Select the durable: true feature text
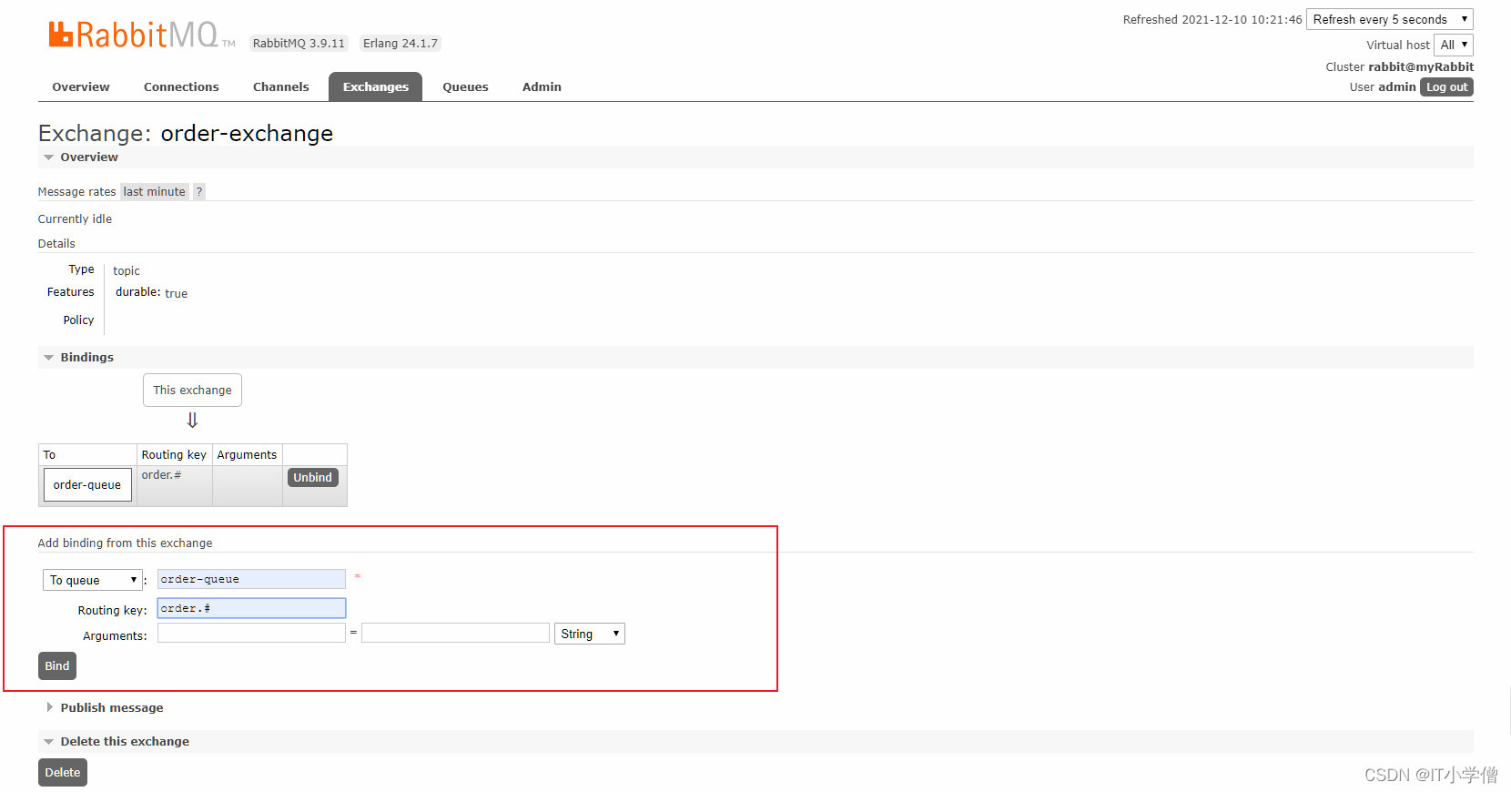This screenshot has height=792, width=1511. [x=151, y=292]
